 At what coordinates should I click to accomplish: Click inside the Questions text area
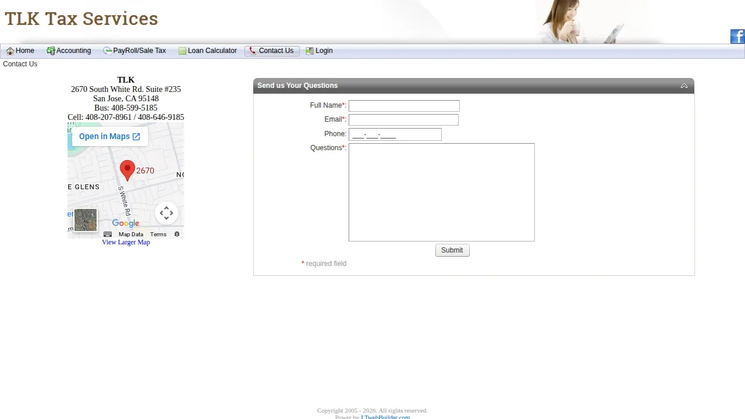click(x=442, y=192)
